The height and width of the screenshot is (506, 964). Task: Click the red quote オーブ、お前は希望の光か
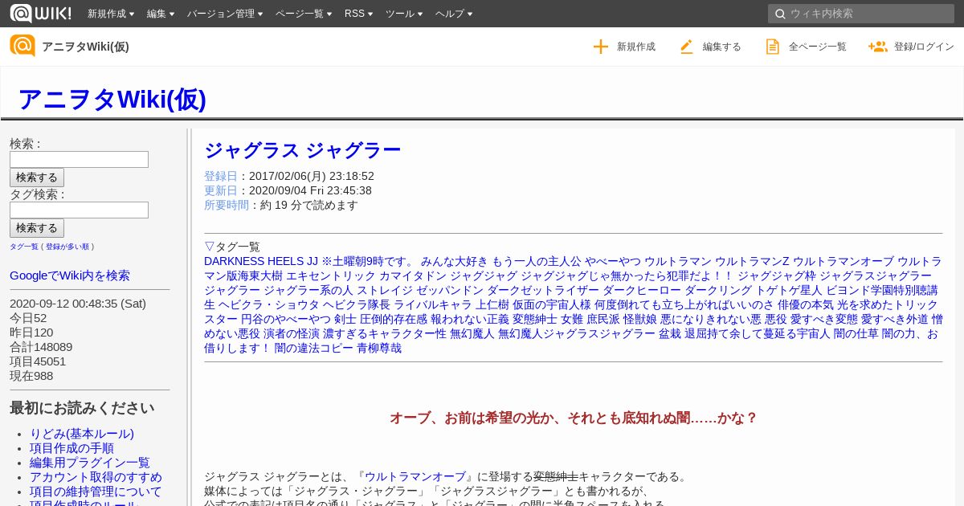tap(574, 418)
